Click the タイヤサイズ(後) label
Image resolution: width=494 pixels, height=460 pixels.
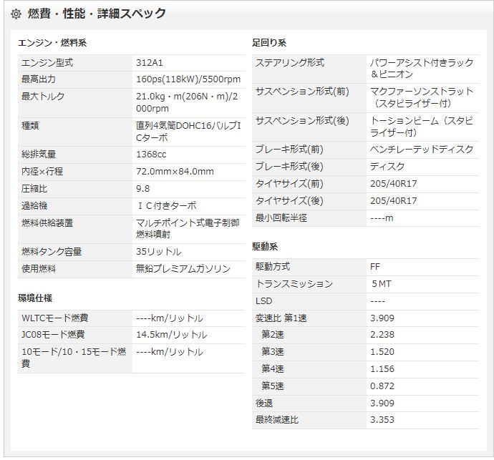point(289,201)
